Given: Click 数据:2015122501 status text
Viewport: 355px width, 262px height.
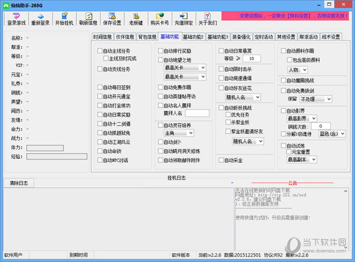Looking at the screenshot, I should (242, 255).
